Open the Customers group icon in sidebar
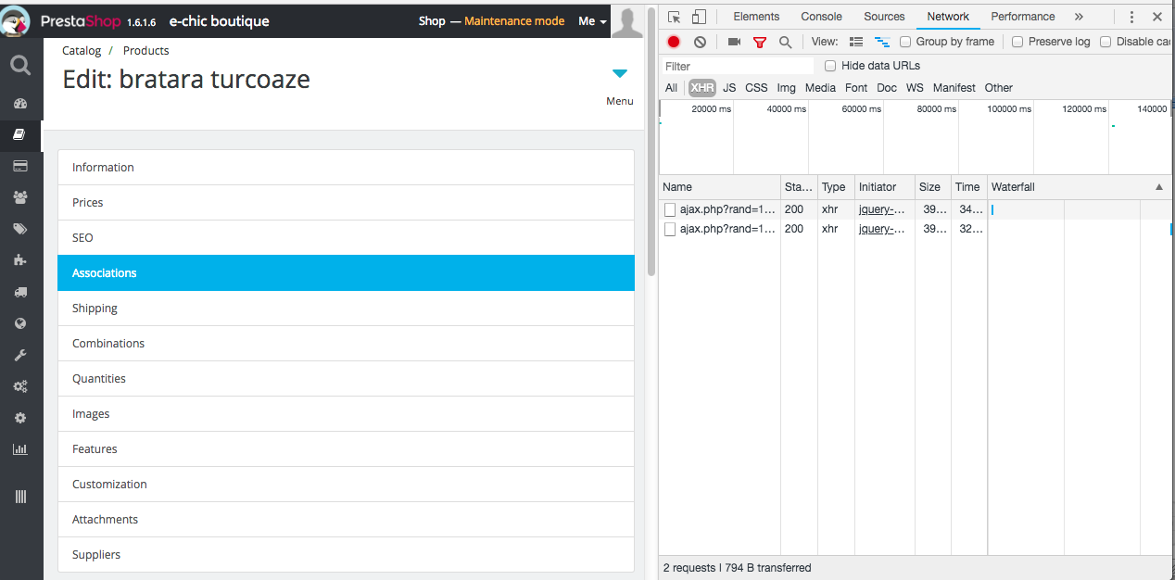This screenshot has width=1175, height=580. 20,197
